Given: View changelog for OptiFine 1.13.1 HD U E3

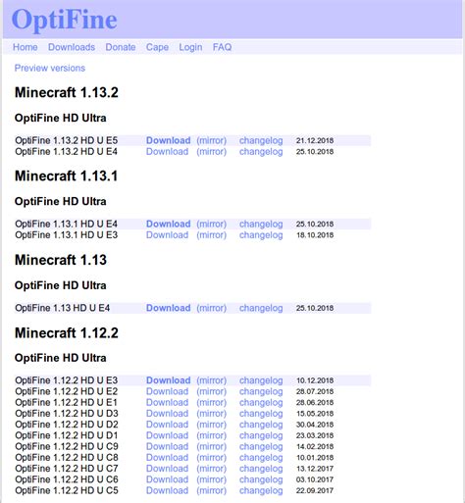Looking at the screenshot, I should (261, 235).
